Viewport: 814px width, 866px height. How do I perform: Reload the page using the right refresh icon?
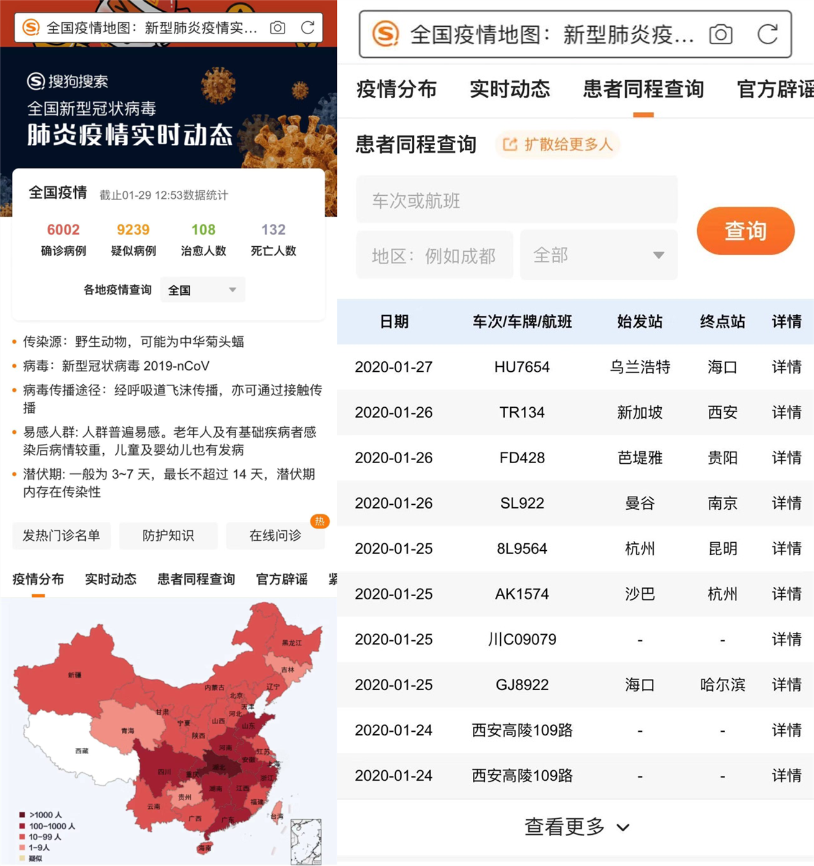point(768,34)
